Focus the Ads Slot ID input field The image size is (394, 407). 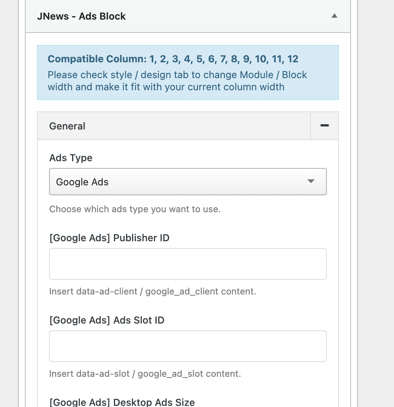(x=188, y=346)
